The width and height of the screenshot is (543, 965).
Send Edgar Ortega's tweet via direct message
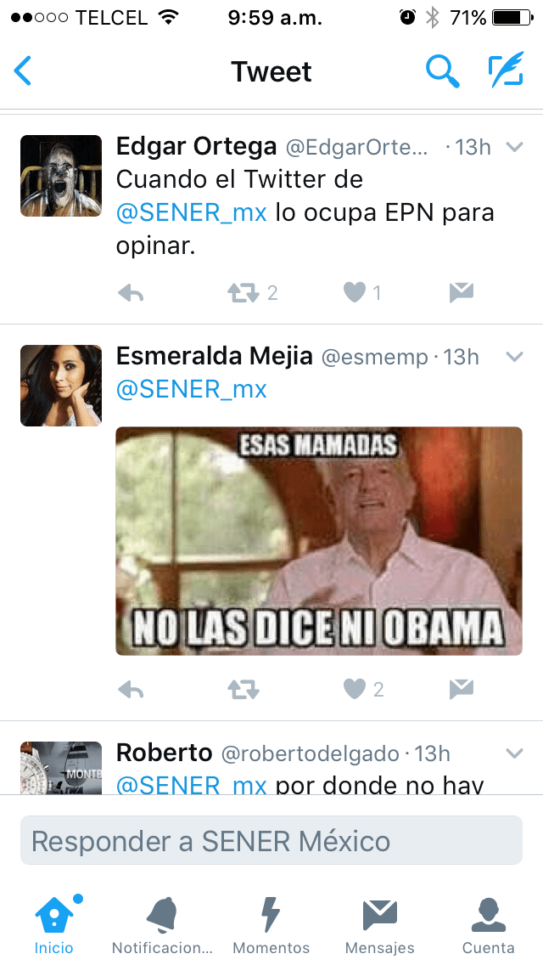click(461, 293)
